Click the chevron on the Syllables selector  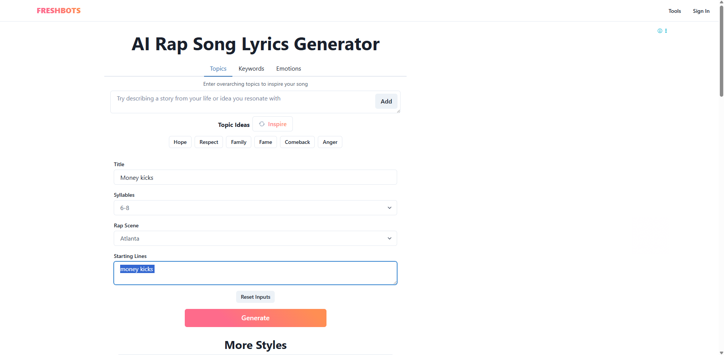(389, 208)
